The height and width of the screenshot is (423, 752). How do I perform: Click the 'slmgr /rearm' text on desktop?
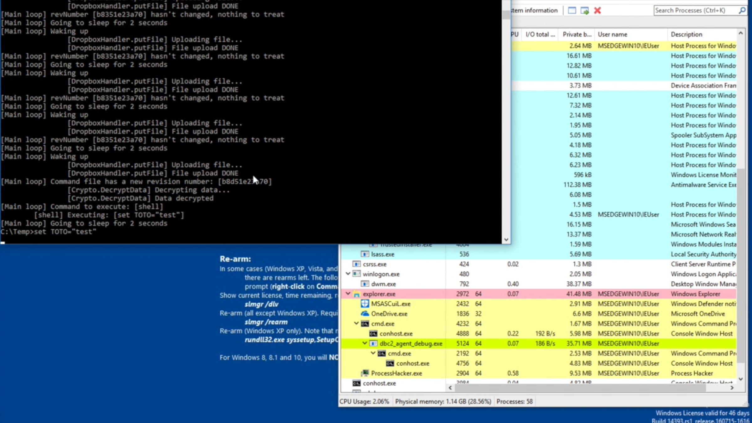(x=266, y=322)
